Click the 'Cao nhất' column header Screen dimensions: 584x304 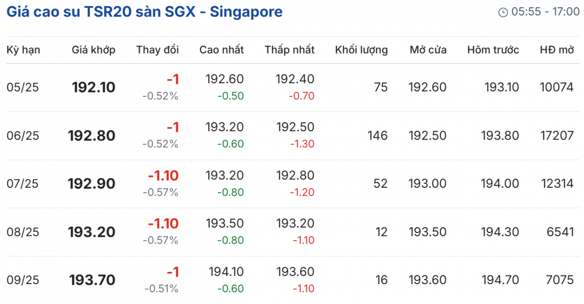(x=221, y=50)
